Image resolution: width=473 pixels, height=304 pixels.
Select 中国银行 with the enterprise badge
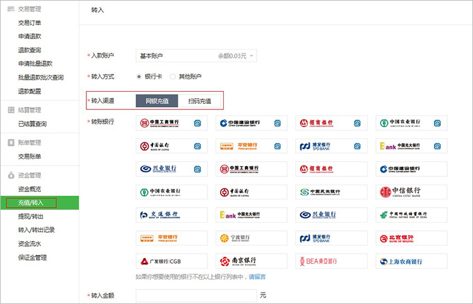click(172, 146)
